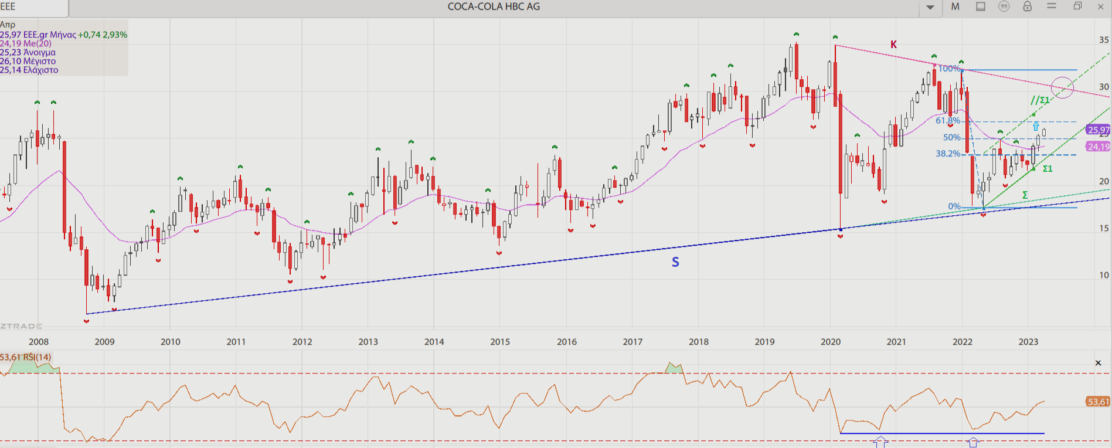1112x448 pixels.
Task: Click the 2009 label on time axis
Action: tap(104, 342)
